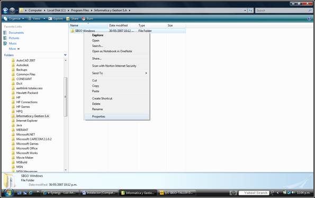The width and height of the screenshot is (315, 198).
Task: Open the Documents favorite link
Action: click(16, 33)
